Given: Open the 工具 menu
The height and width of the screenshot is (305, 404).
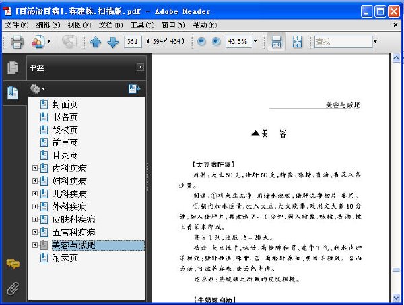Looking at the screenshot, I should point(142,25).
